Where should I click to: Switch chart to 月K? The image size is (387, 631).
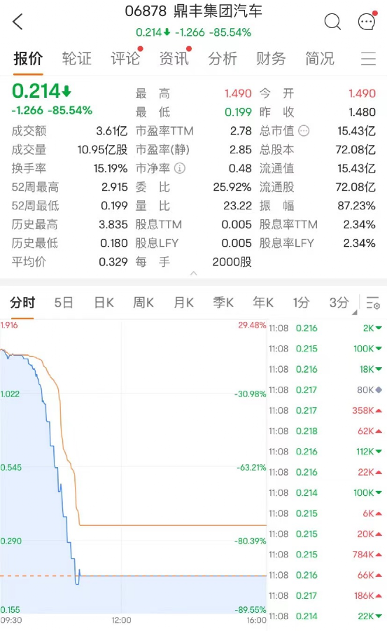[x=183, y=303]
